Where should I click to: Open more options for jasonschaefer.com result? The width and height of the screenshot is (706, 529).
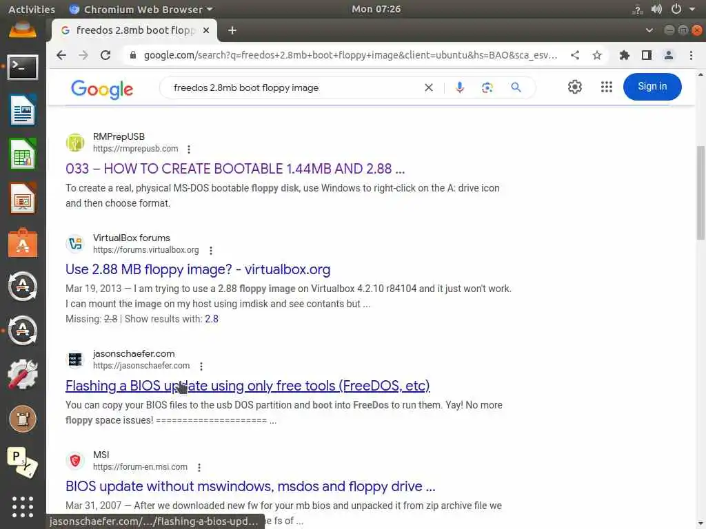pos(201,366)
